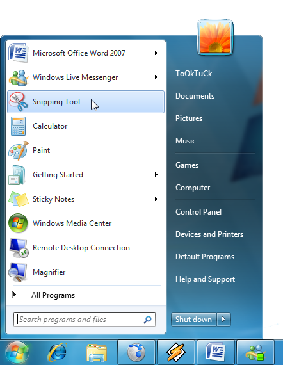Image resolution: width=283 pixels, height=365 pixels.
Task: Click the Internet Explorer taskbar icon
Action: pyautogui.click(x=58, y=352)
